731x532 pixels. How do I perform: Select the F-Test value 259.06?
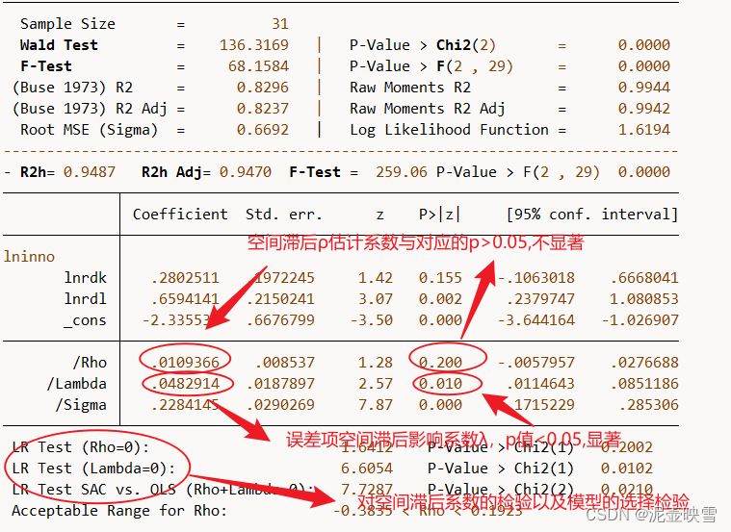pyautogui.click(x=402, y=172)
